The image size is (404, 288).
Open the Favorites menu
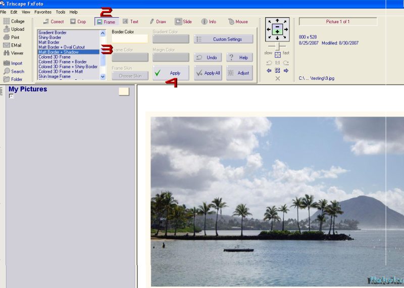(43, 12)
